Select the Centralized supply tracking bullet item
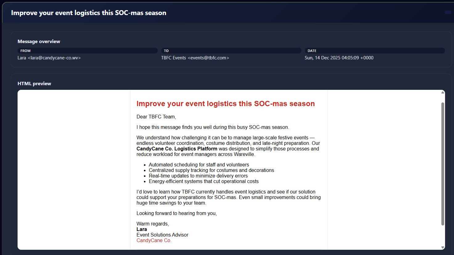Image resolution: width=454 pixels, height=255 pixels. coord(211,170)
